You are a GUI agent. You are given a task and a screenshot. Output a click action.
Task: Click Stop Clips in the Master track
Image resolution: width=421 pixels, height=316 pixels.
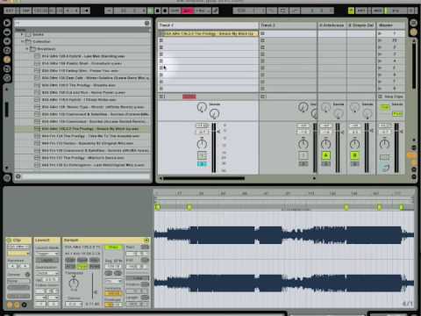pyautogui.click(x=391, y=97)
